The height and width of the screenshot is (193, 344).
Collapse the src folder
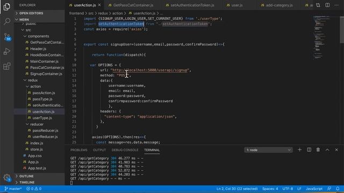pyautogui.click(x=39, y=30)
